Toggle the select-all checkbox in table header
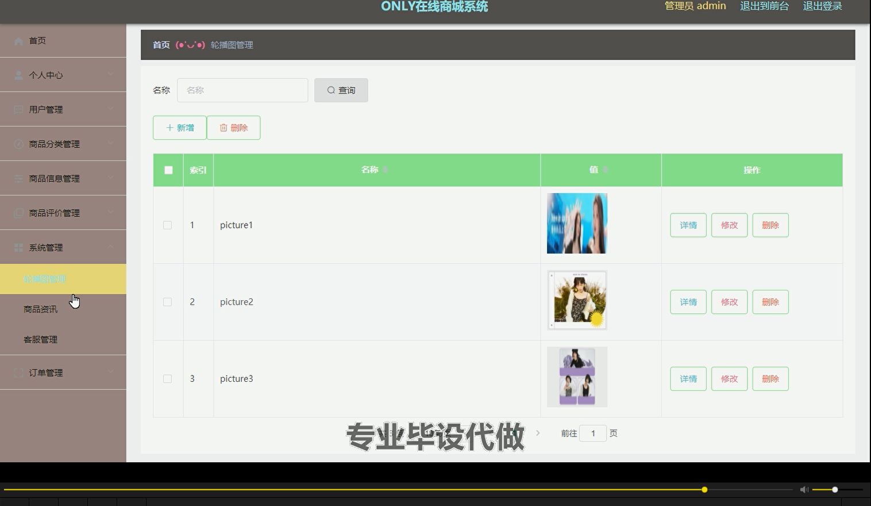Viewport: 871px width, 506px height. [168, 170]
